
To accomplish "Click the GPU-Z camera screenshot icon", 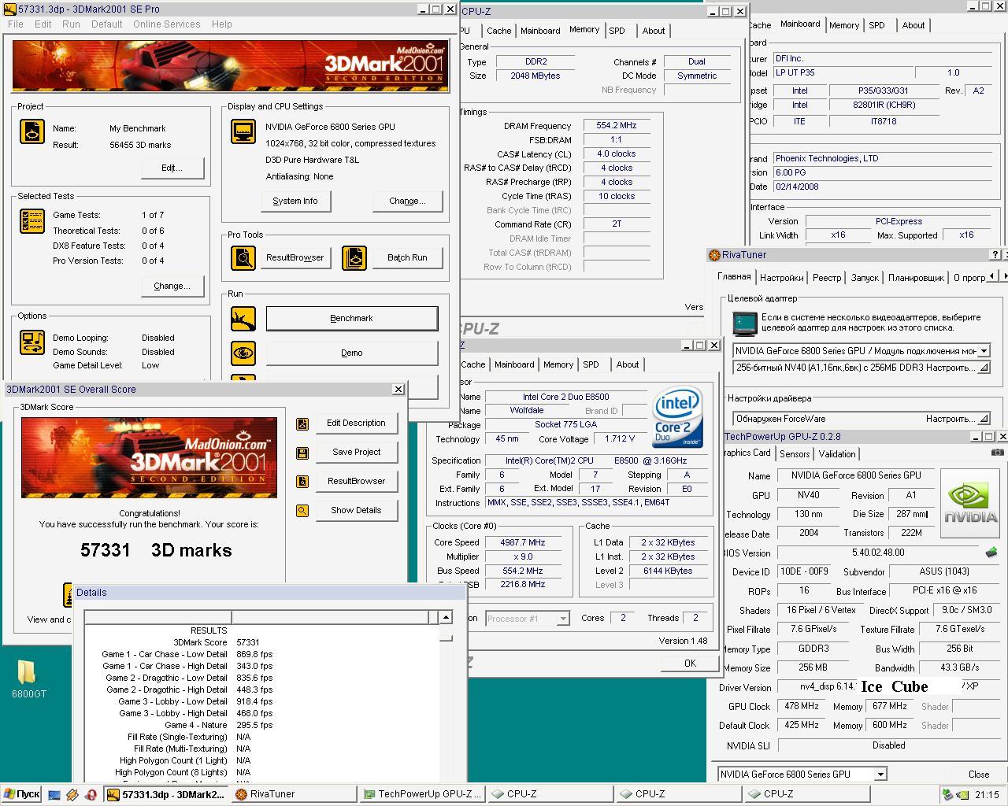I will tap(997, 453).
